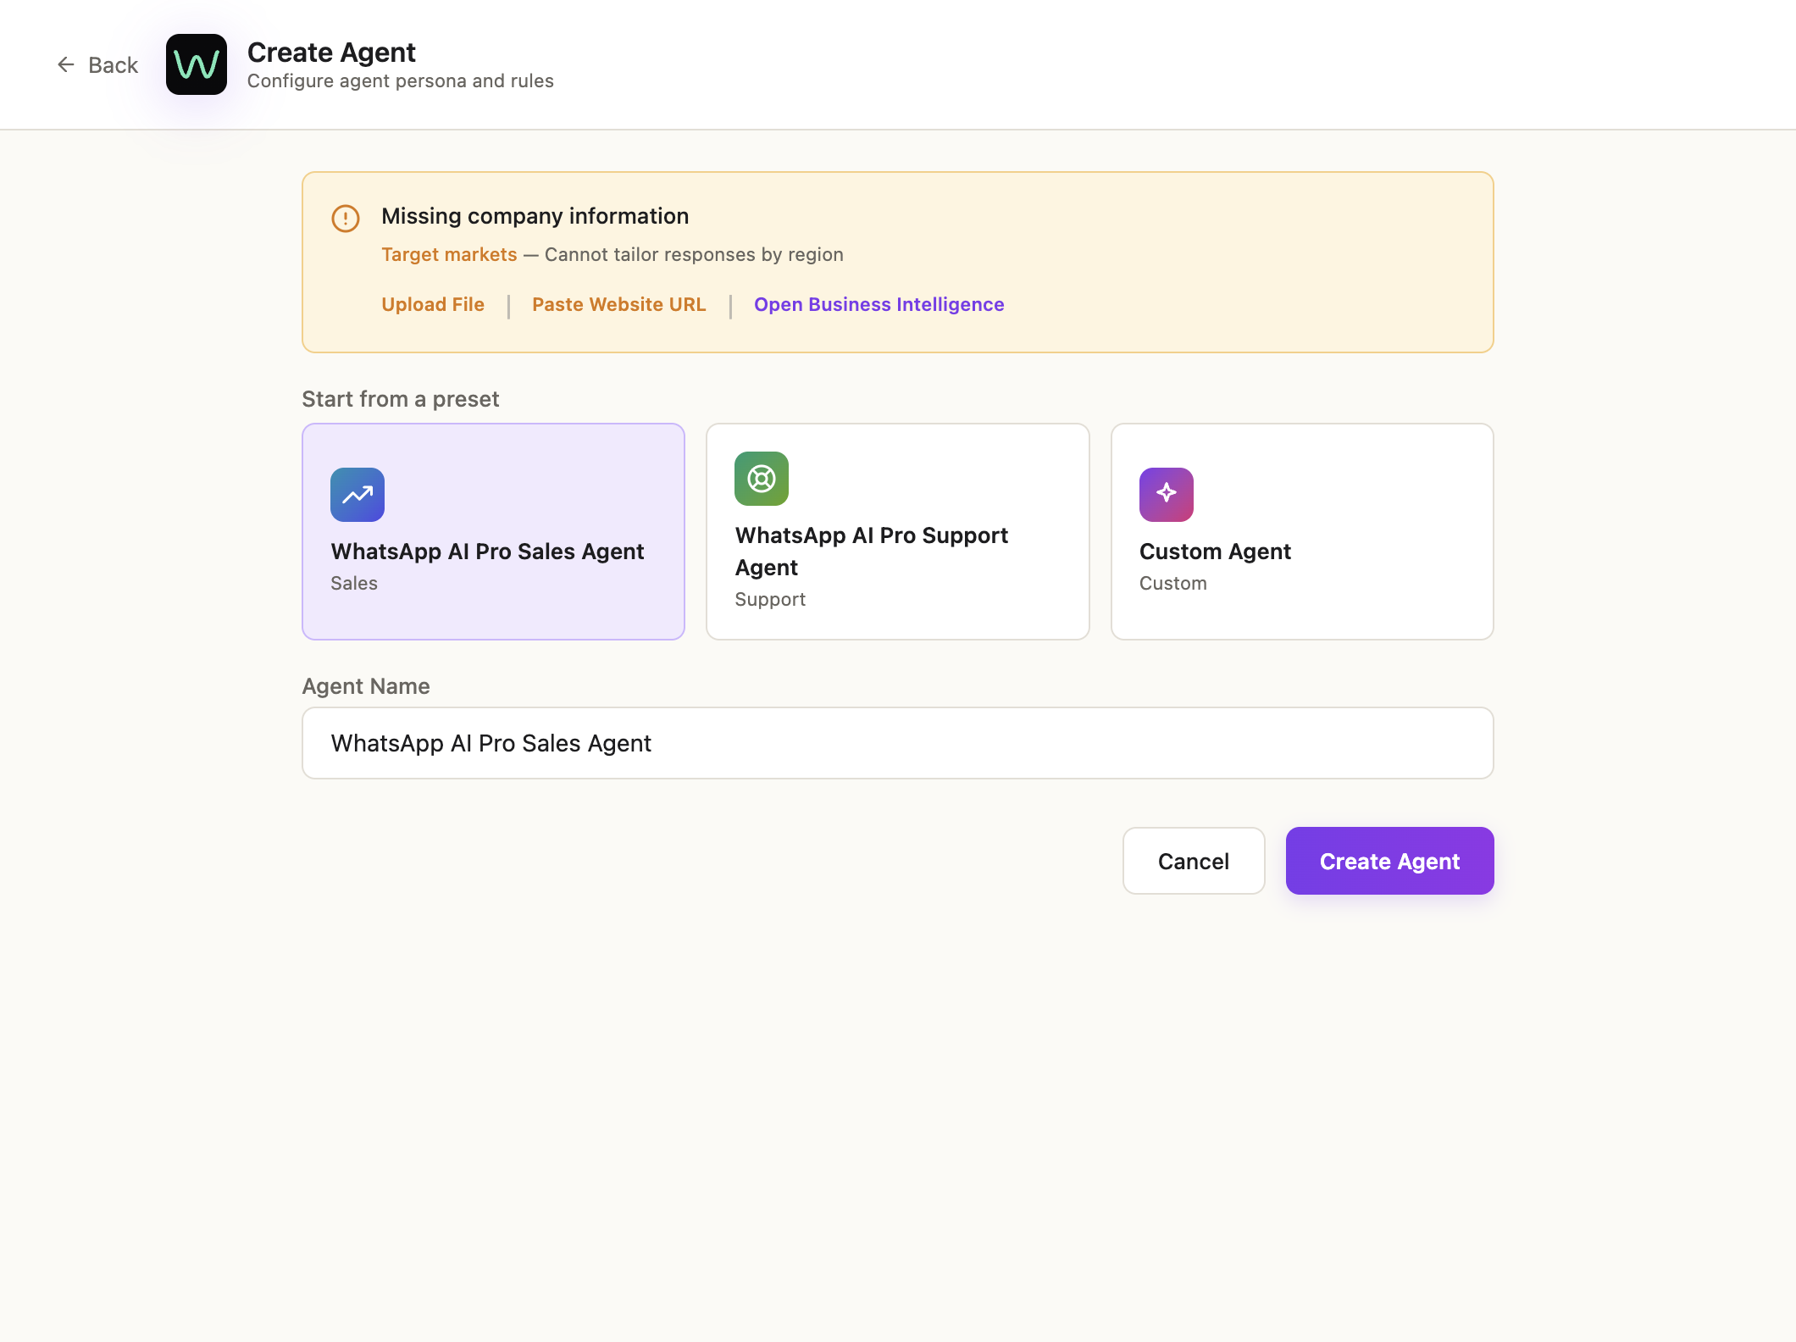Click the green lifebuoy support icon
The width and height of the screenshot is (1796, 1342).
point(762,479)
